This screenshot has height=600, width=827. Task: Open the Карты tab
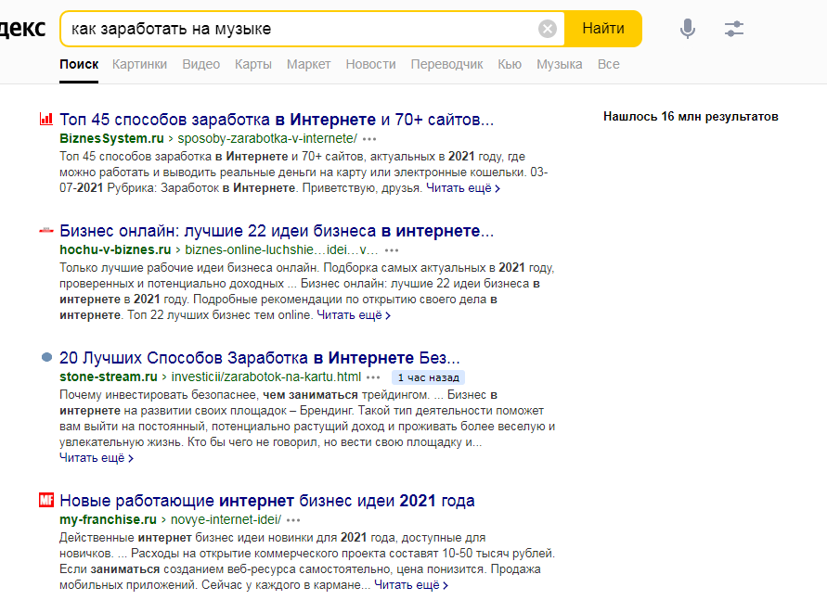(253, 64)
